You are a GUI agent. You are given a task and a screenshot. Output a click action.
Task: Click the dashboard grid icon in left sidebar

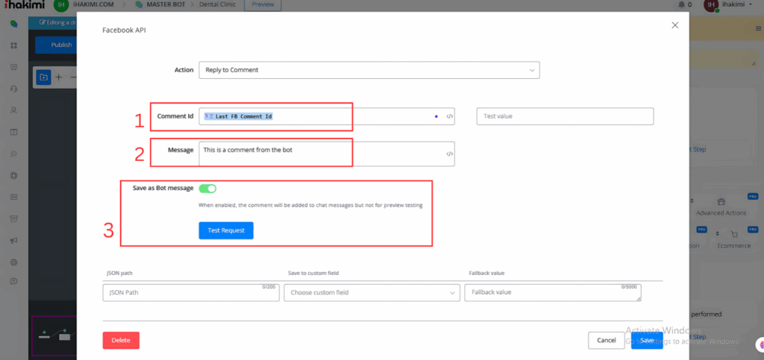pyautogui.click(x=13, y=45)
